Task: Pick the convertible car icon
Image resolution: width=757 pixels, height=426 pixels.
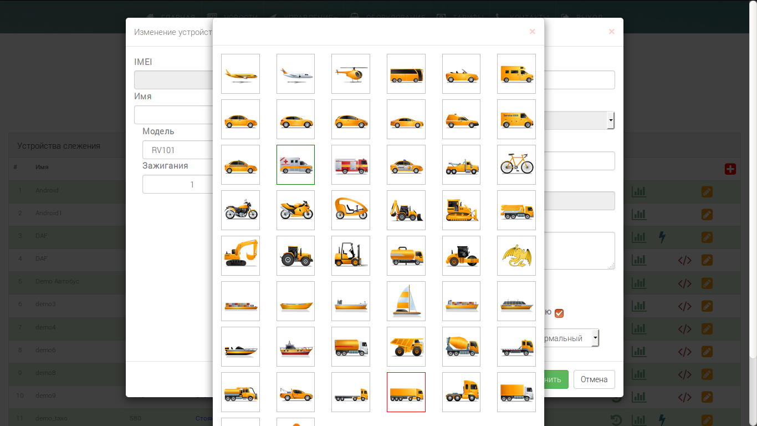Action: (x=461, y=74)
